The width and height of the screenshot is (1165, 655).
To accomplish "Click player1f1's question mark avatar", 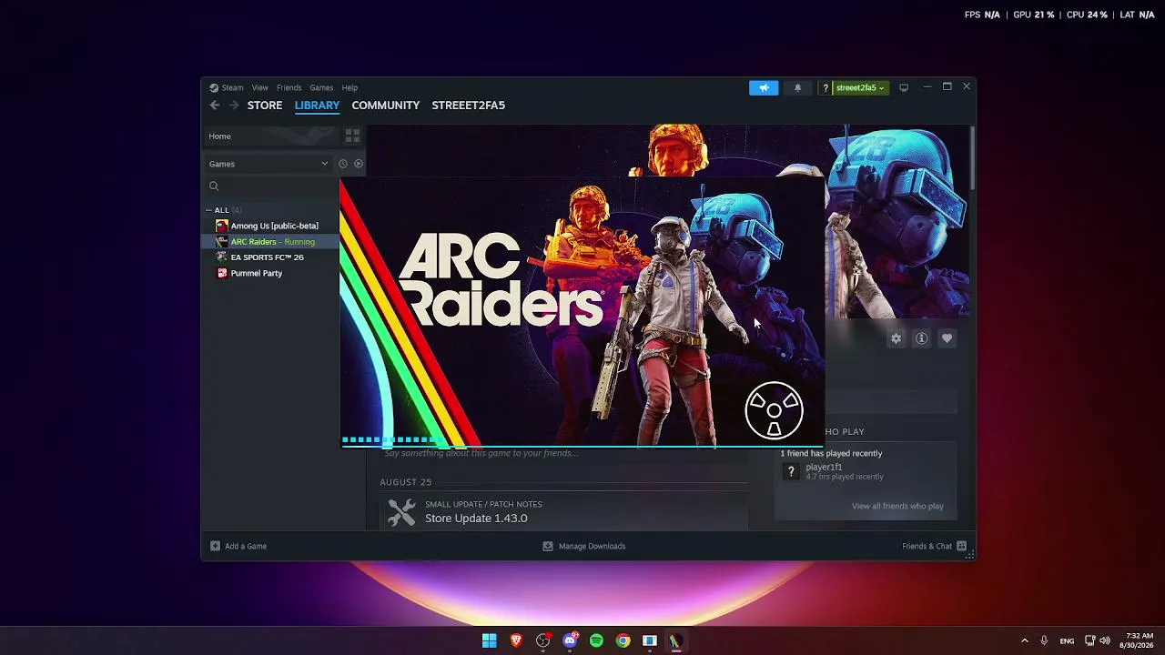I will (x=791, y=471).
